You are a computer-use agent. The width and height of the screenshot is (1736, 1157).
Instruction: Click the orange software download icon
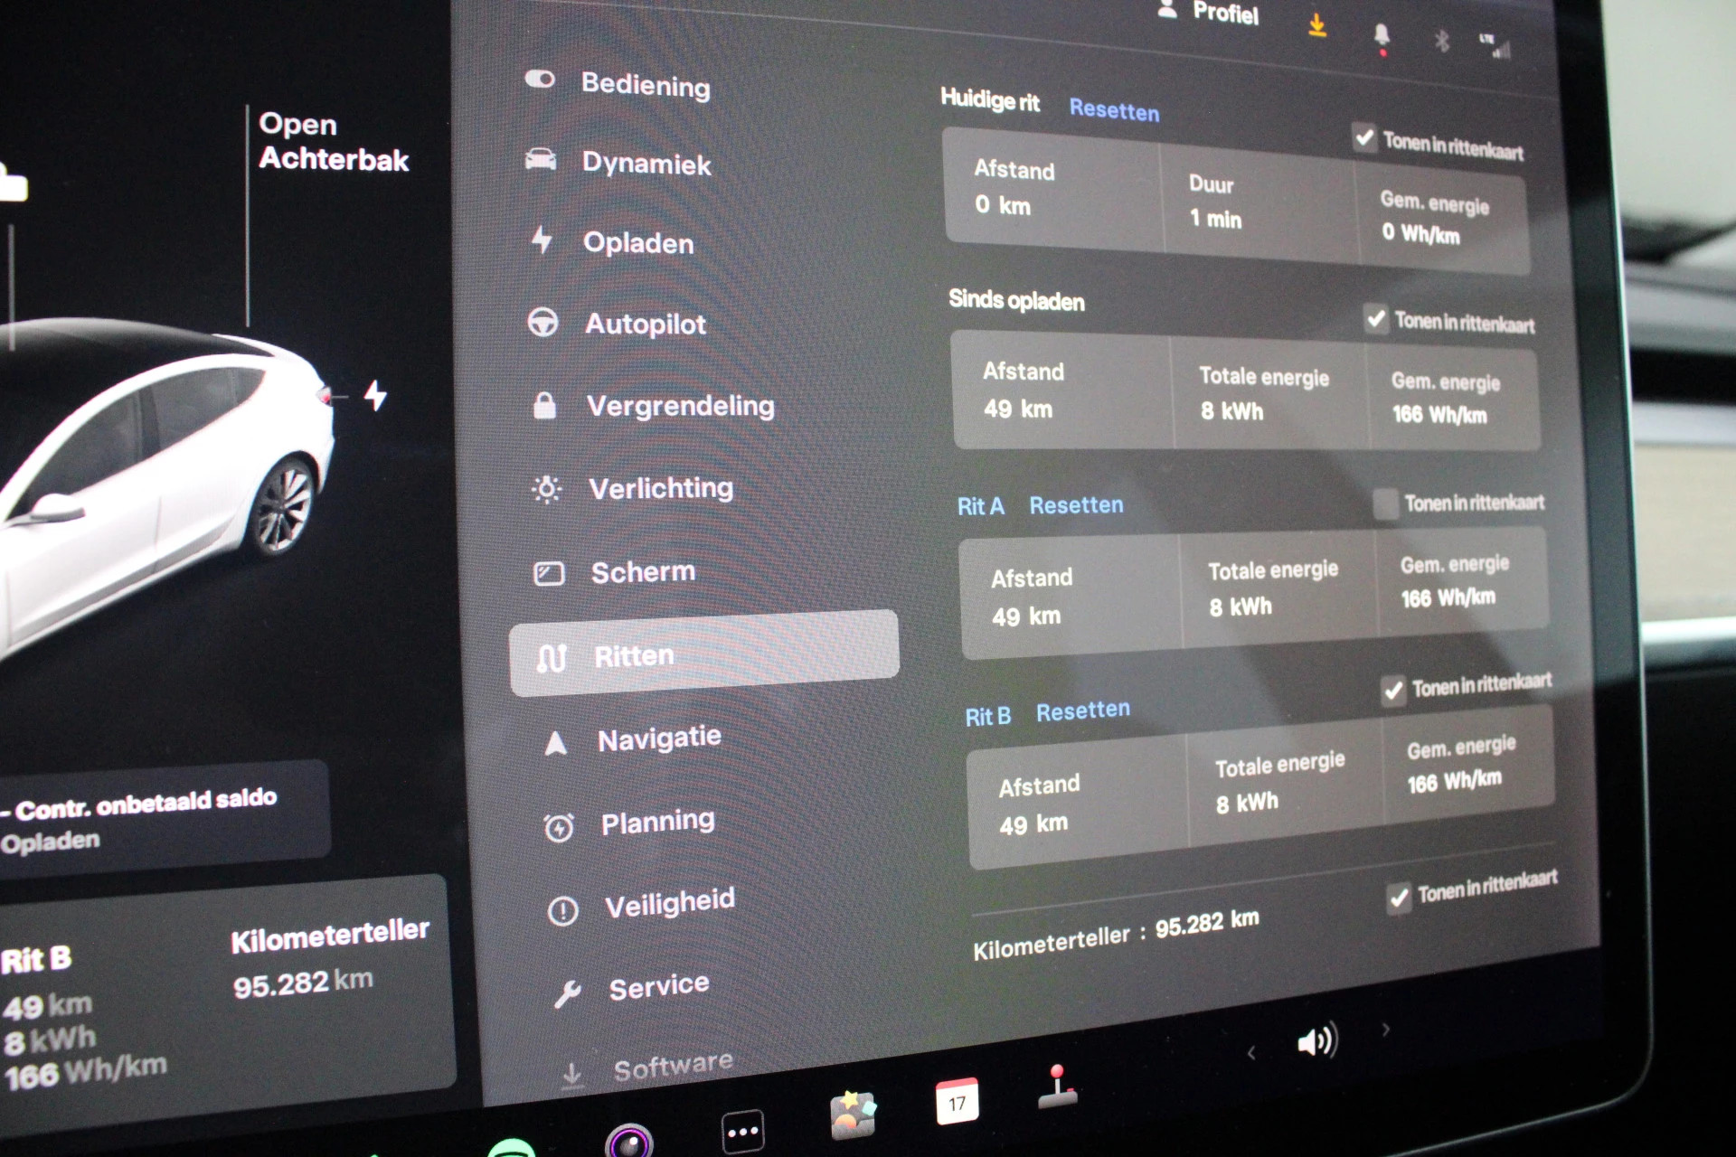point(1317,25)
